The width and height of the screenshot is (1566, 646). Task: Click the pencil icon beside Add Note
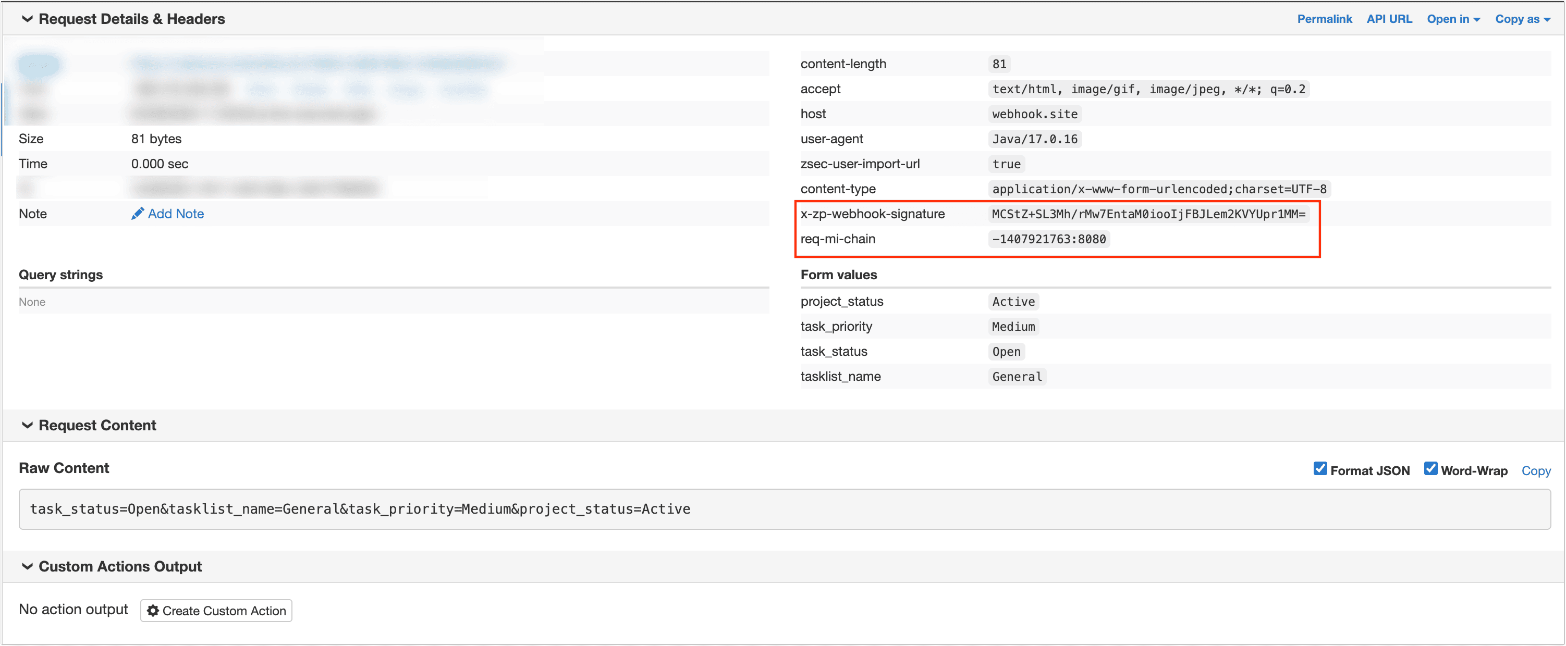(x=138, y=213)
